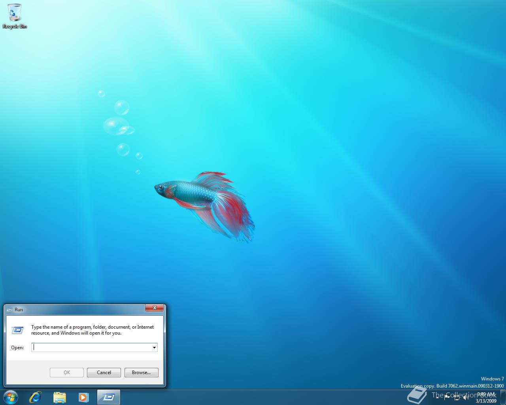
Task: Show hidden tray icons arrow
Action: coord(438,397)
